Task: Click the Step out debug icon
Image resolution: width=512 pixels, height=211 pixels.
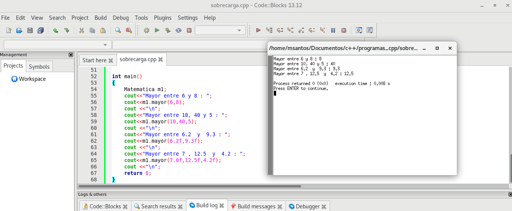Action: click(301, 30)
